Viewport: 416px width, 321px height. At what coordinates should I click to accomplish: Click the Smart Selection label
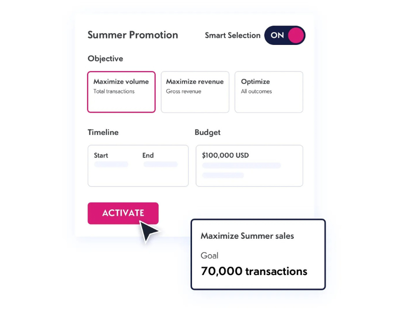[x=233, y=35]
